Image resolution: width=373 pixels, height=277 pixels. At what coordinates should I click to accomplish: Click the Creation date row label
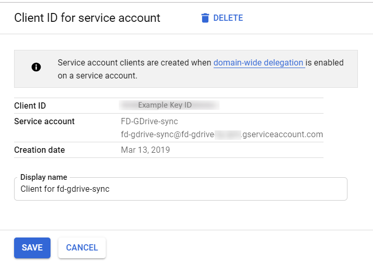coord(40,150)
